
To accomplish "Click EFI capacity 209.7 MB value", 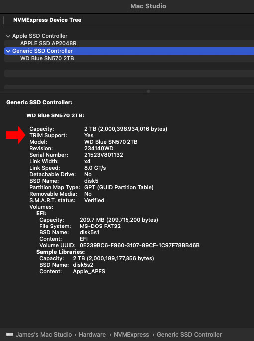I will point(119,220).
